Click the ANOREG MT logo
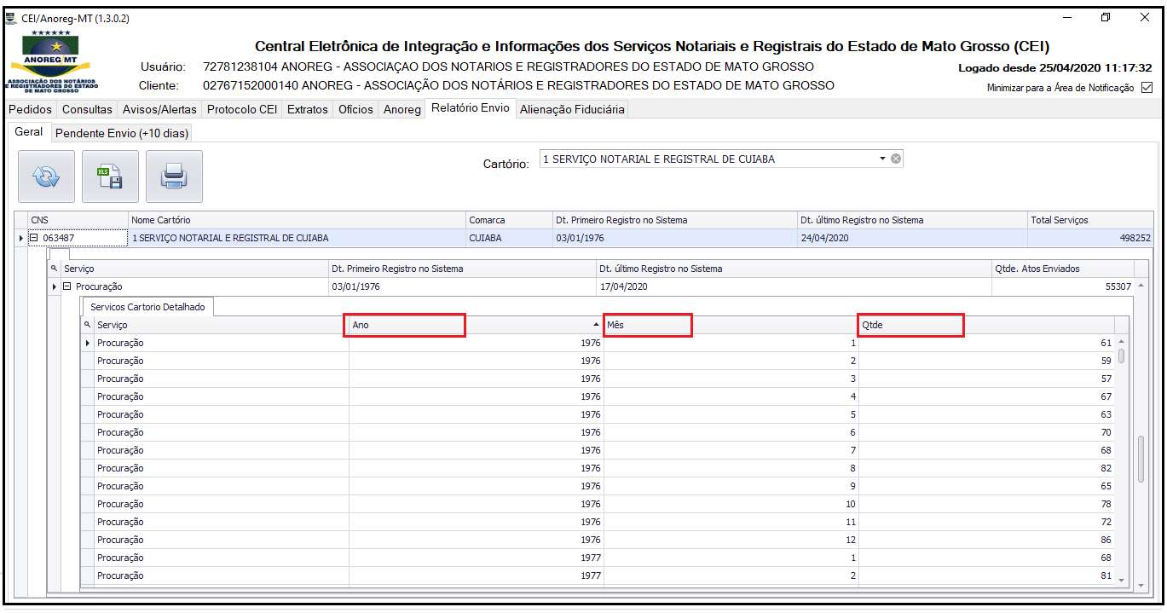 tap(53, 61)
